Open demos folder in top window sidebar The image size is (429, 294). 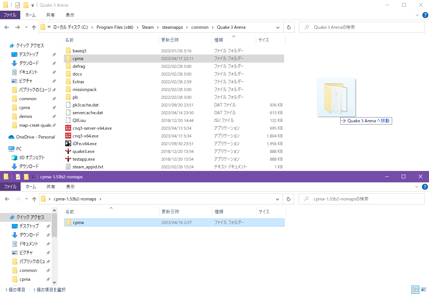coord(26,116)
